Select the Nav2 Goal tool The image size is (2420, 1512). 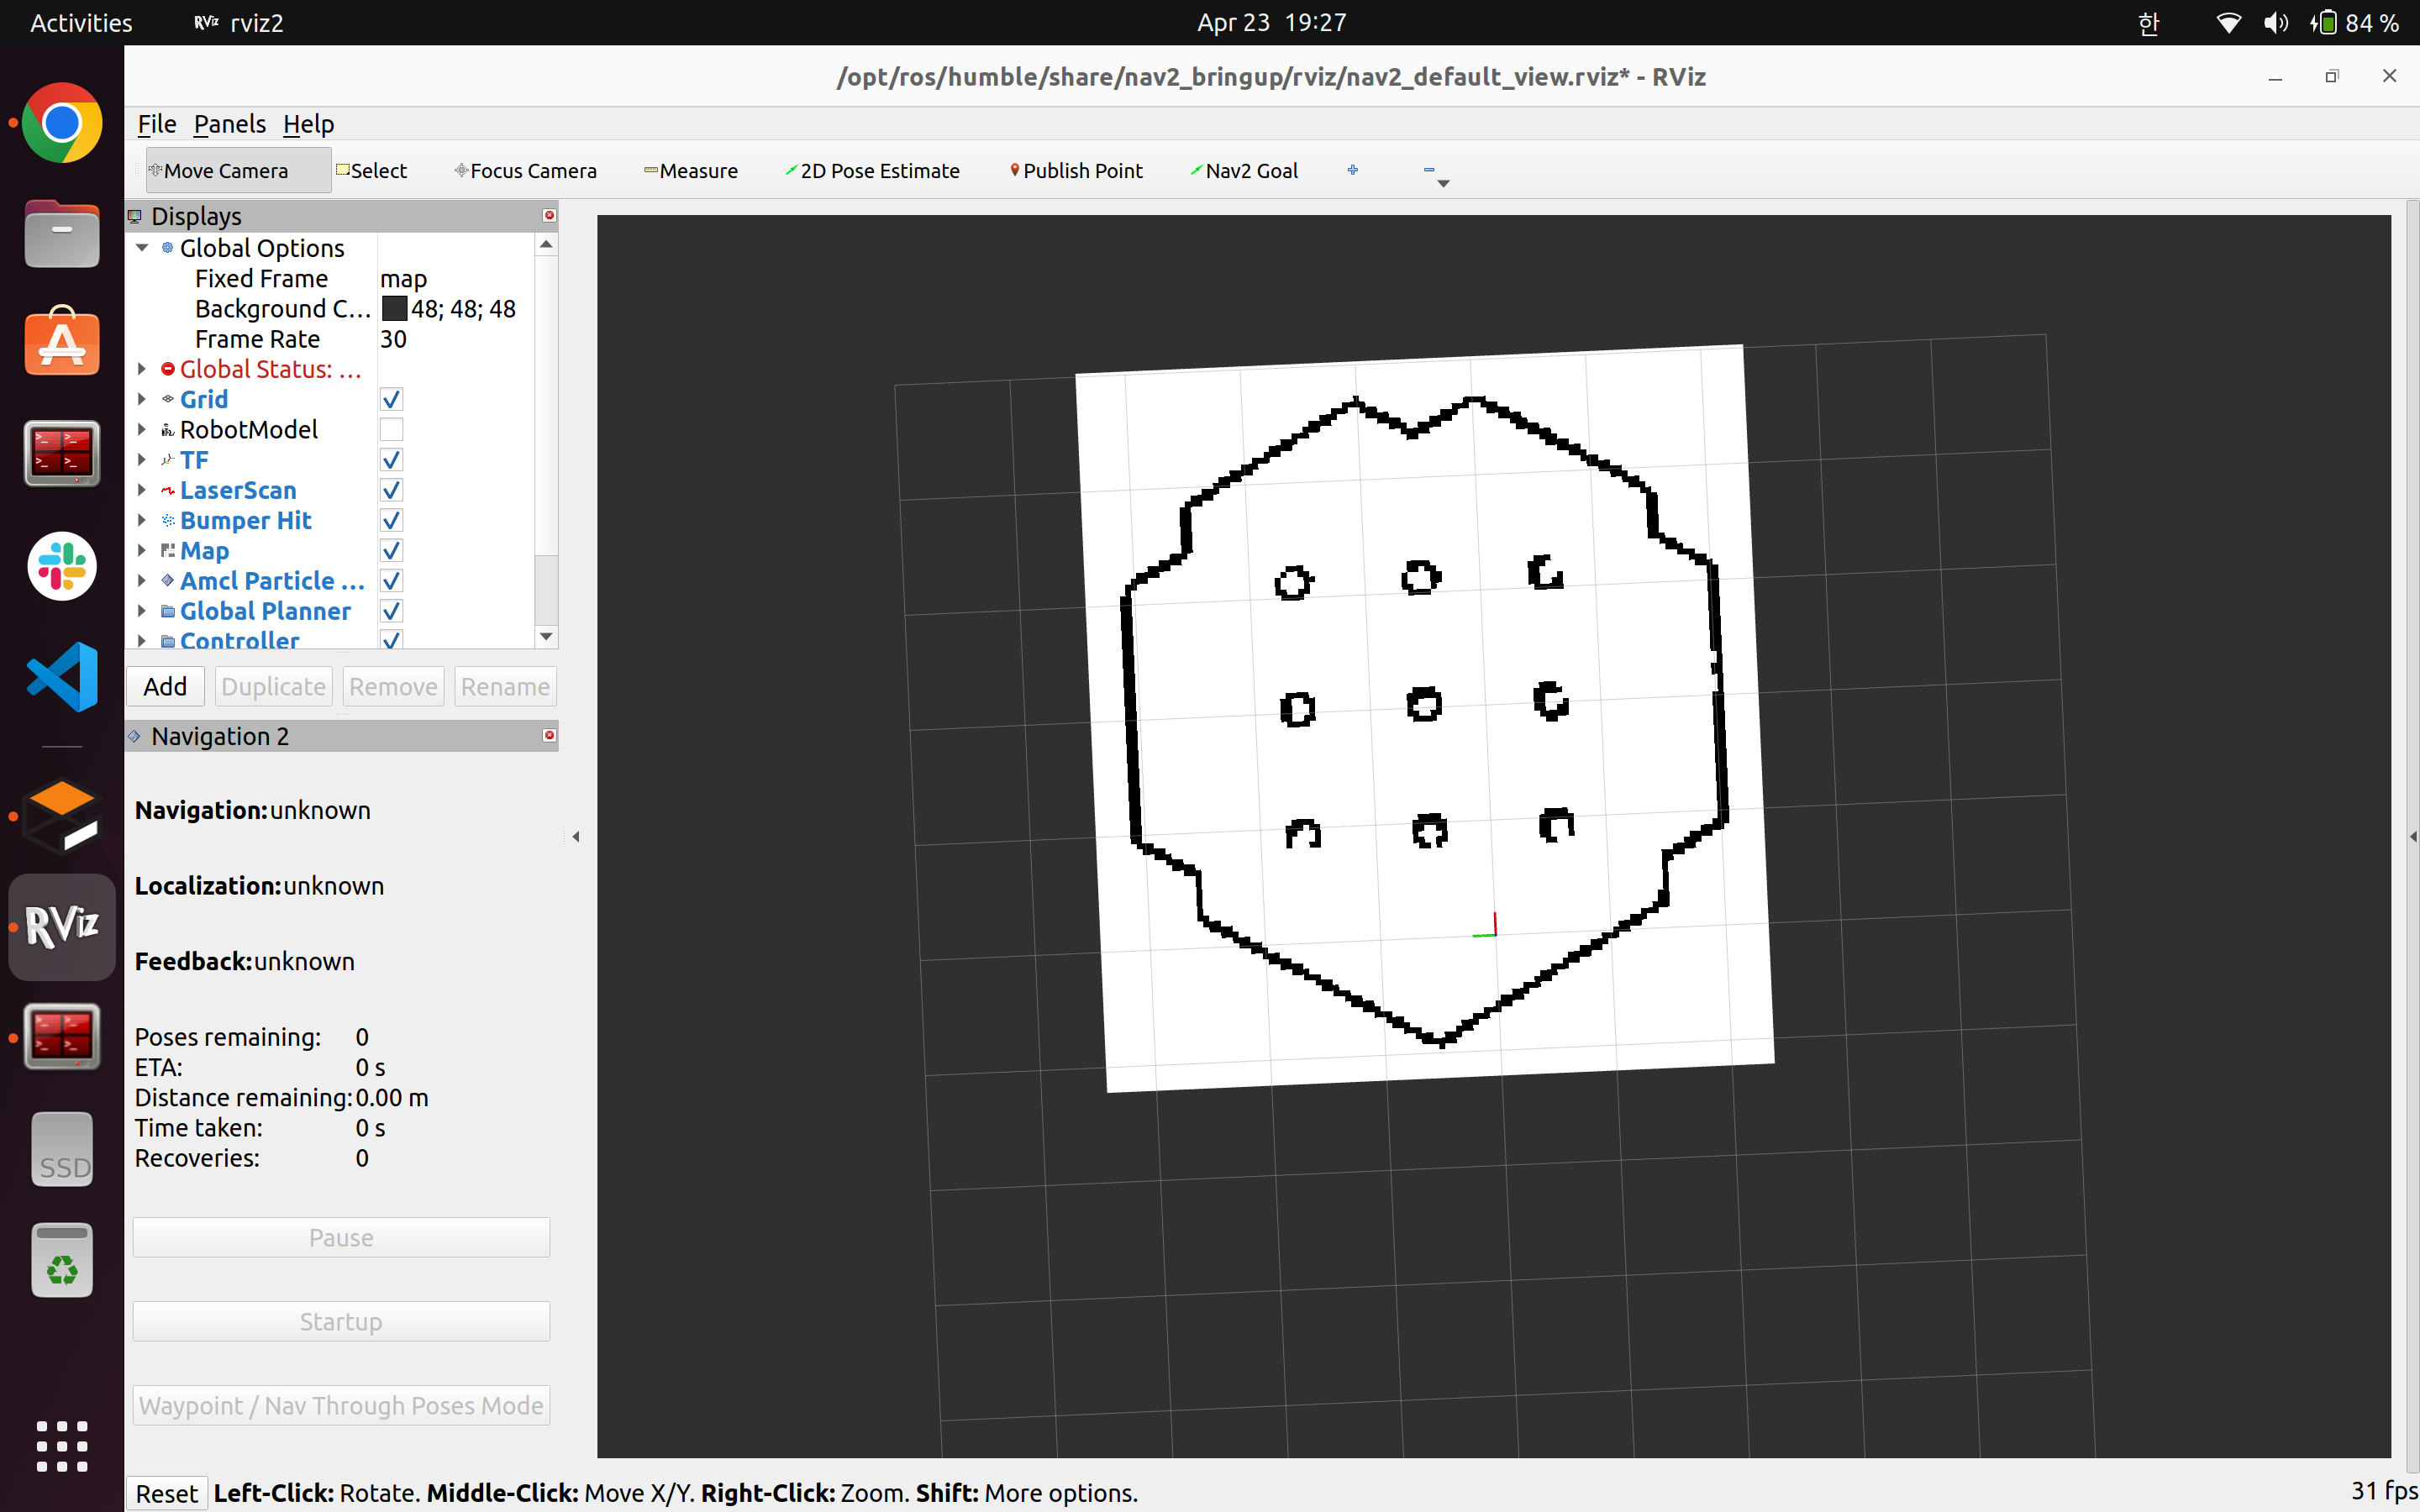click(1244, 171)
